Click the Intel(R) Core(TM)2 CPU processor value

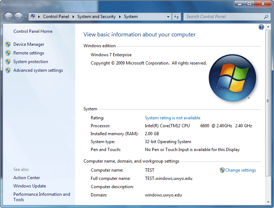tap(198, 126)
